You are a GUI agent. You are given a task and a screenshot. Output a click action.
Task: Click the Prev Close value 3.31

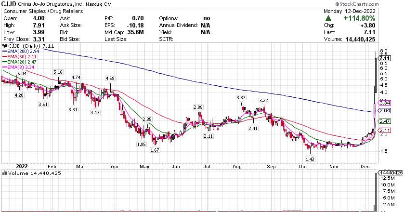pos(39,39)
